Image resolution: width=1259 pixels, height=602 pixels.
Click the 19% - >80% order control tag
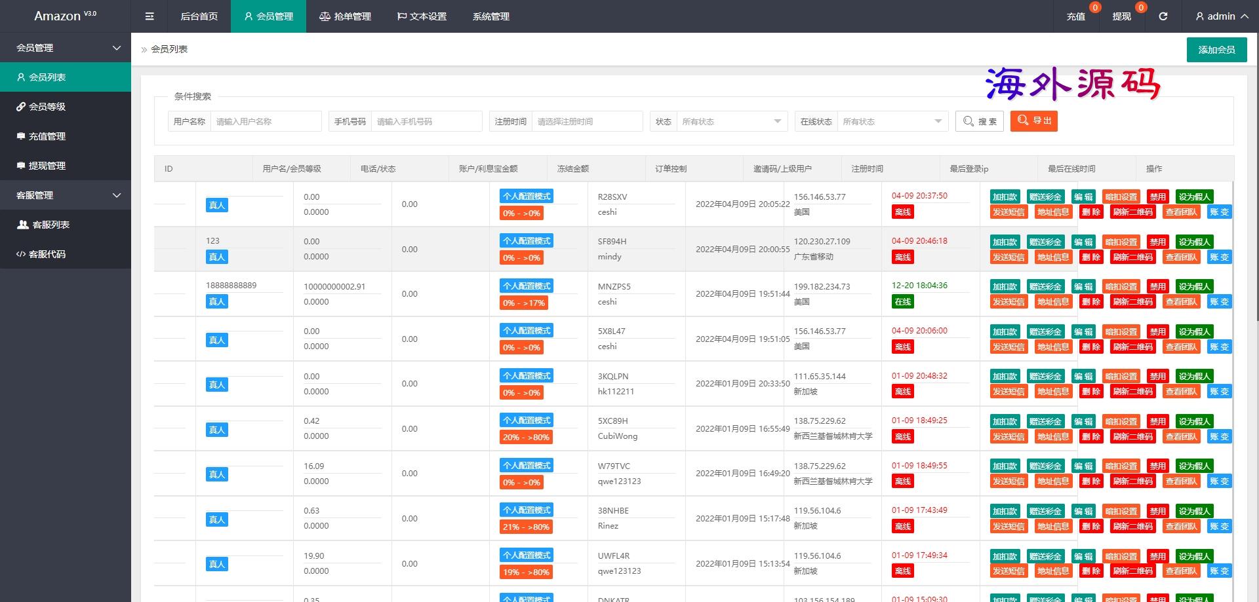(x=526, y=572)
